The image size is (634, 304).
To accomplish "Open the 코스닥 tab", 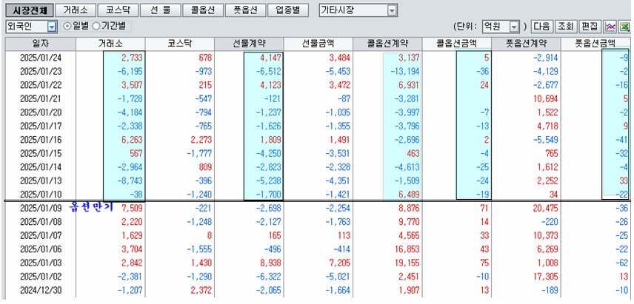I will pyautogui.click(x=117, y=10).
